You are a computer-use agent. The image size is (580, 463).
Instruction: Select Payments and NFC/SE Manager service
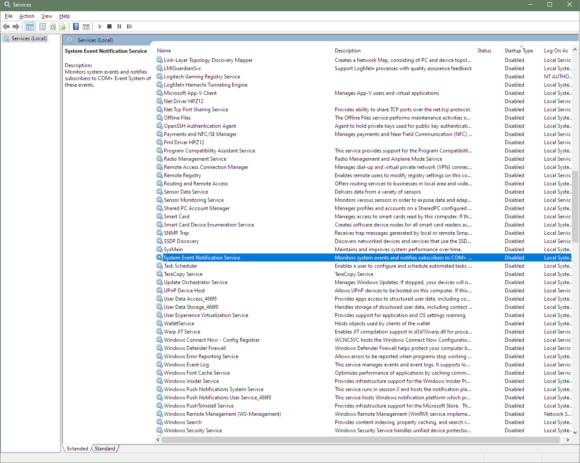click(363, 134)
